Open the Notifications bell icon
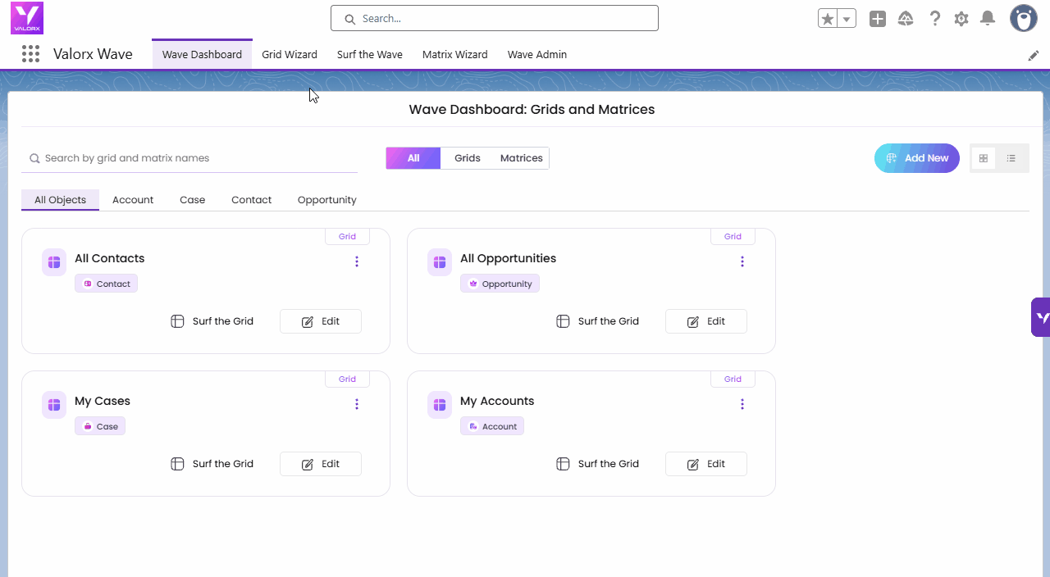 [988, 19]
